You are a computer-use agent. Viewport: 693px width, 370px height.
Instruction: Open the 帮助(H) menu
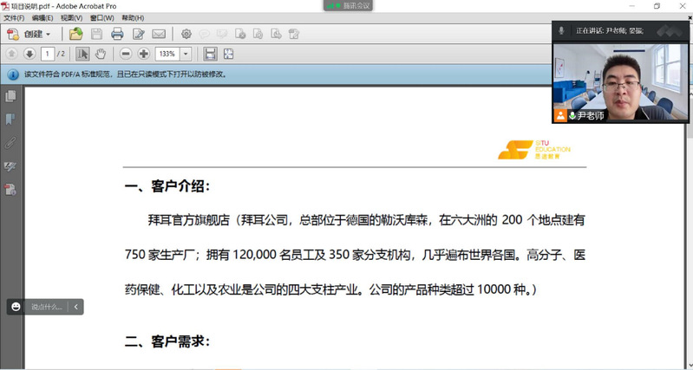tap(133, 18)
